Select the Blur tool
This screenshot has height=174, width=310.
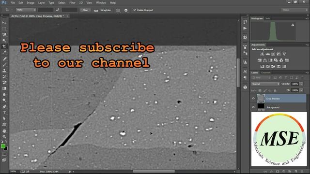(4, 95)
